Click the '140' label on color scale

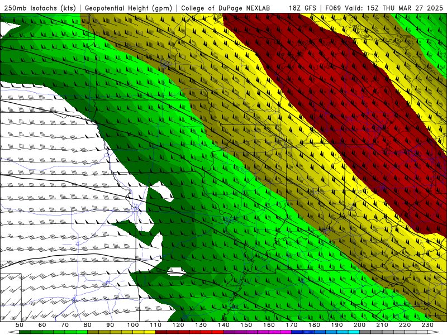tap(224, 325)
